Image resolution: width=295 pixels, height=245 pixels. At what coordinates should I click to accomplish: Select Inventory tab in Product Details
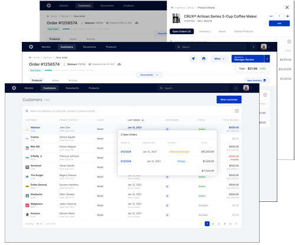pyautogui.click(x=205, y=31)
